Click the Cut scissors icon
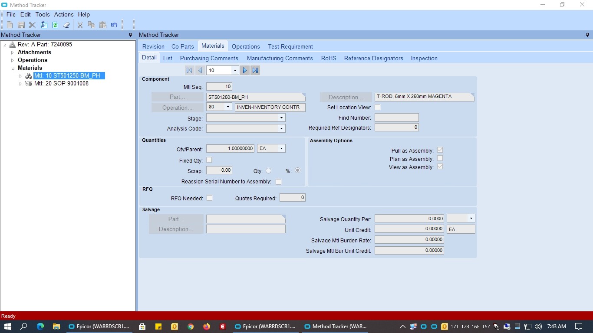The image size is (593, 333). [x=80, y=25]
